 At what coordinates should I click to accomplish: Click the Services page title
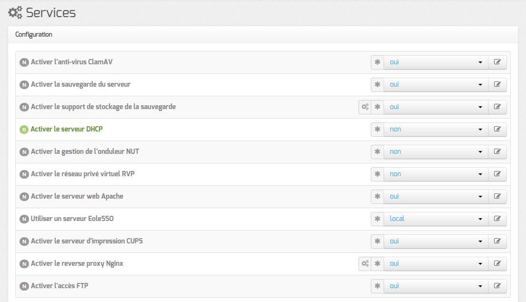pos(50,13)
